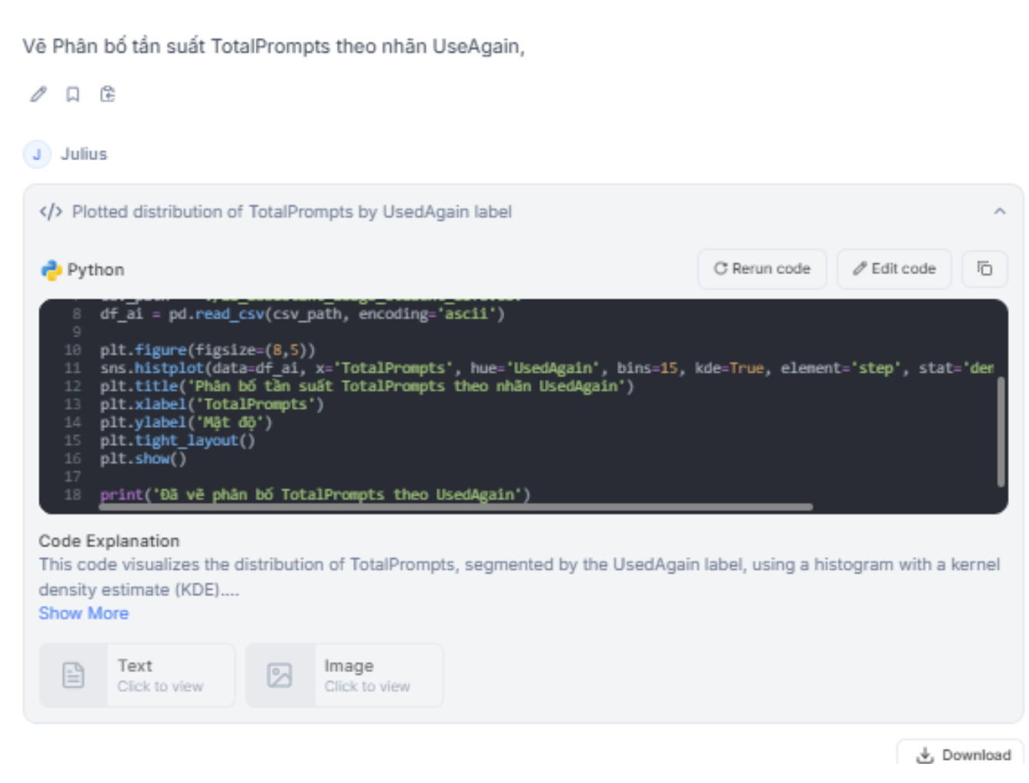Click the code brackets icon in block header
The height and width of the screenshot is (783, 1029).
[x=51, y=212]
